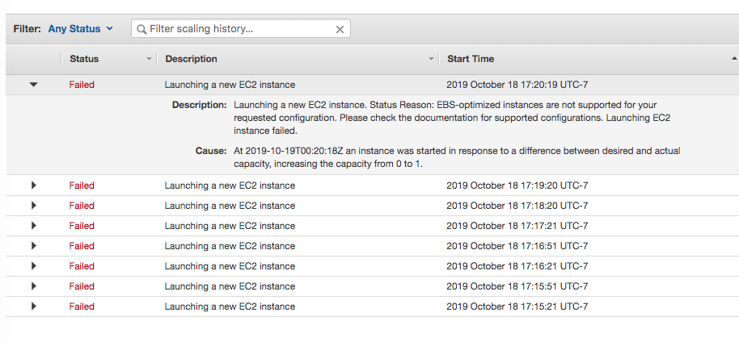Open the Status column dropdown arrow

click(149, 59)
